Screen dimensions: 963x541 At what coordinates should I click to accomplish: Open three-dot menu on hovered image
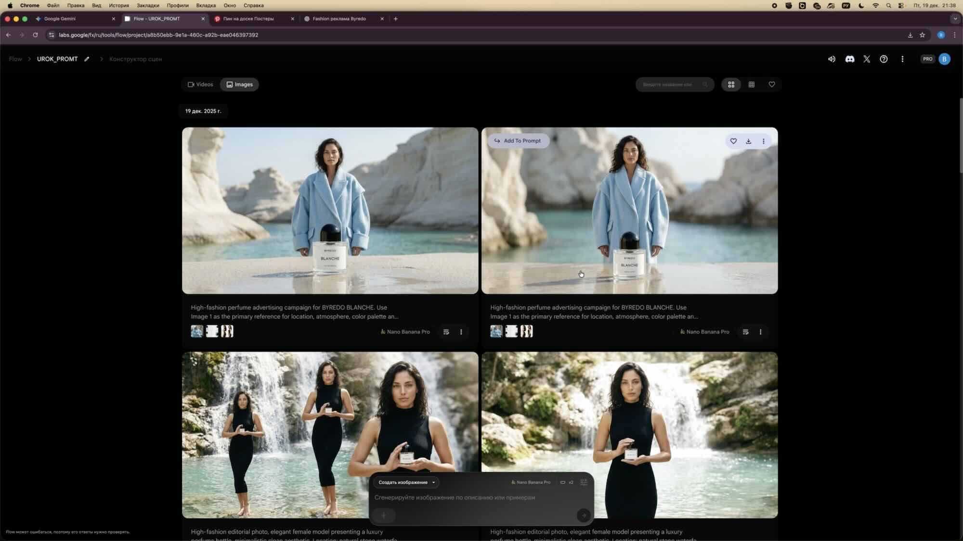[763, 141]
